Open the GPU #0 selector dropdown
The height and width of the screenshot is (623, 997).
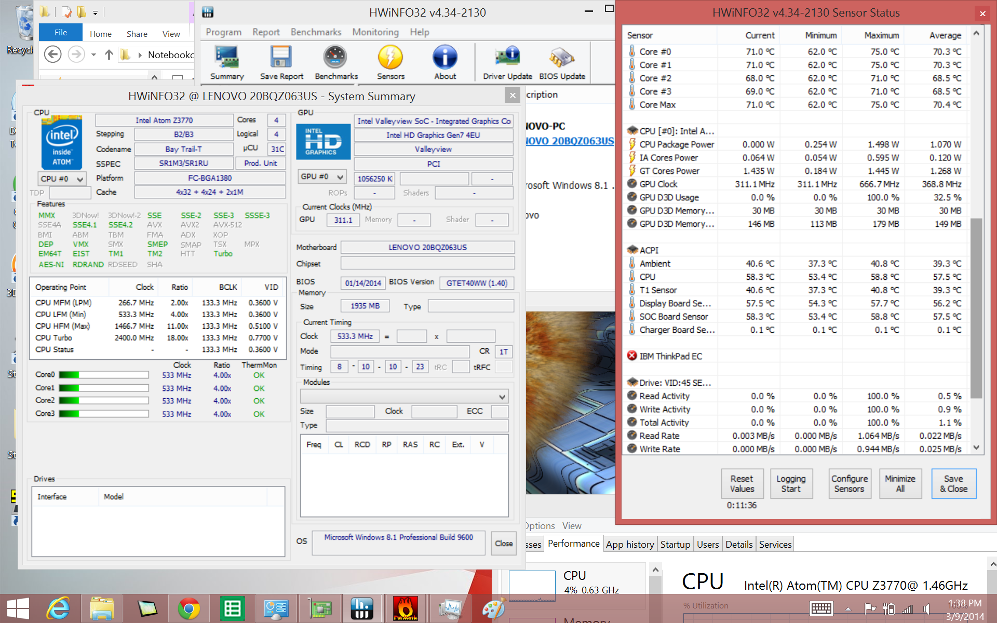pyautogui.click(x=322, y=177)
